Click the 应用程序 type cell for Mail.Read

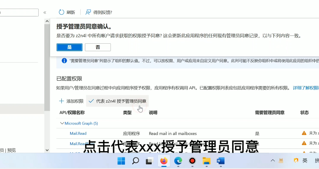tap(131, 133)
